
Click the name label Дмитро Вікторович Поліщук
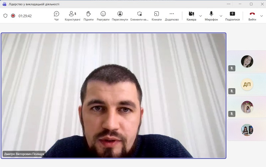pyautogui.click(x=24, y=154)
